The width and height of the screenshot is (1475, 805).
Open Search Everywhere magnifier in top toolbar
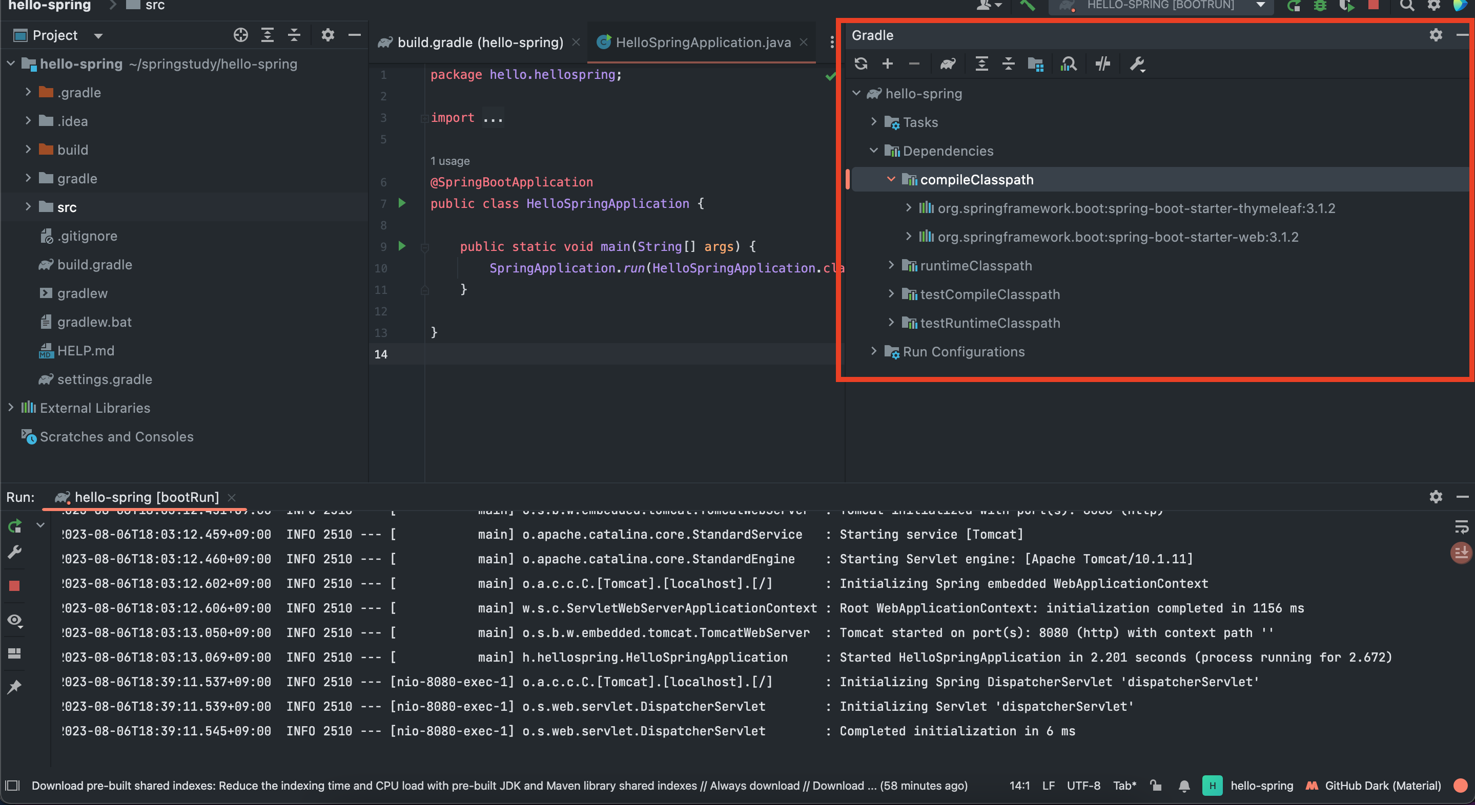point(1407,5)
